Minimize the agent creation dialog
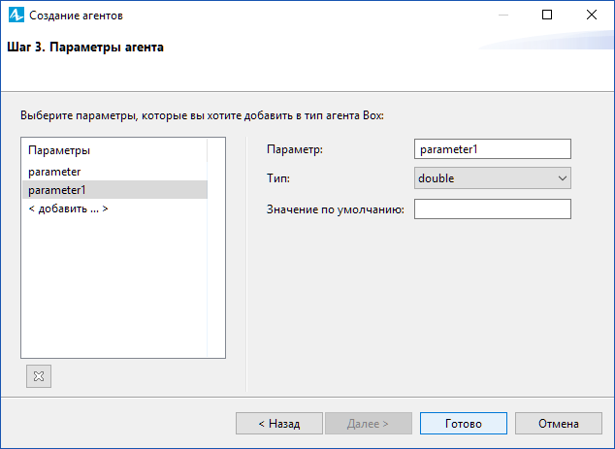The width and height of the screenshot is (615, 449). [x=503, y=15]
